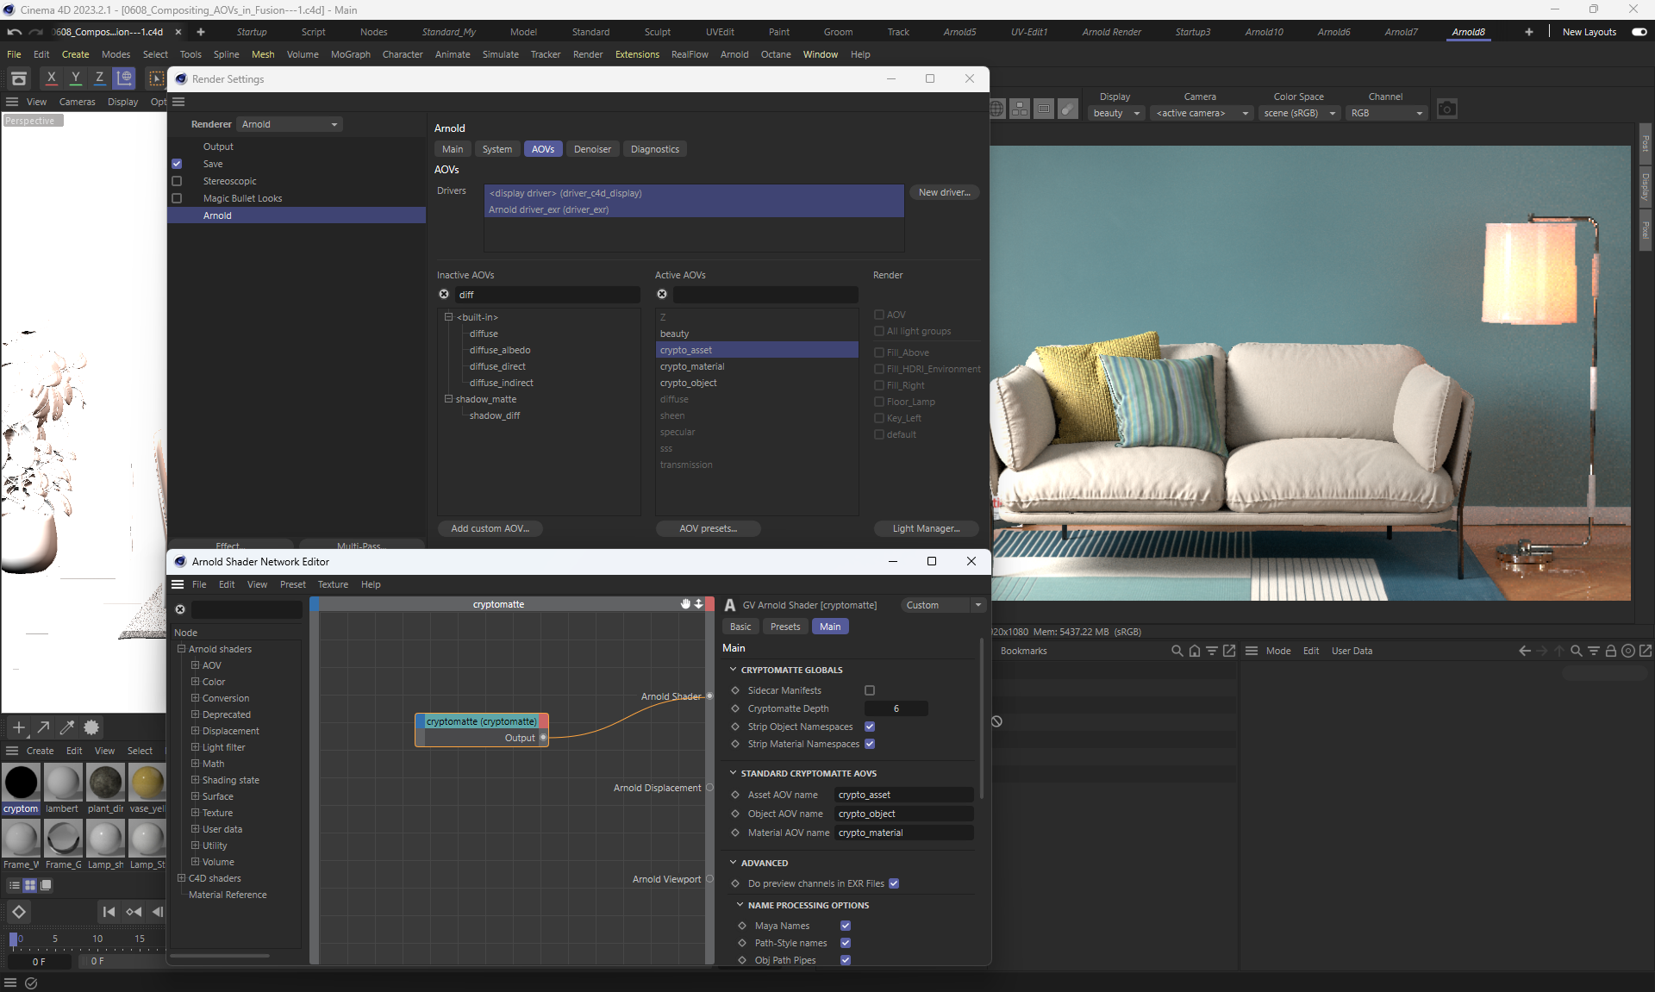This screenshot has width=1655, height=992.
Task: Click the go-to-start playback icon
Action: click(109, 912)
